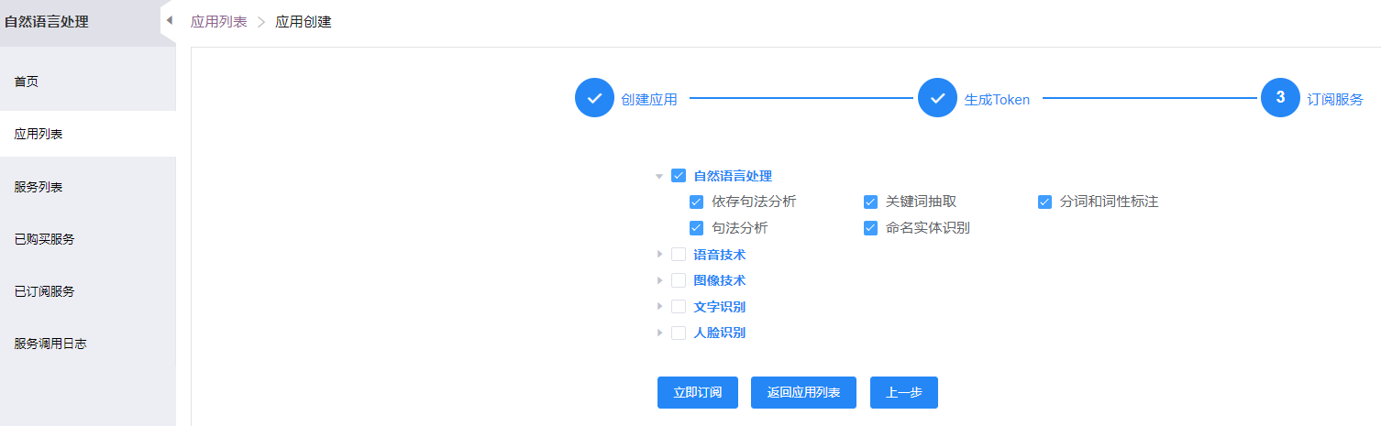Collapse the sidebar with the arrow icon

pos(169,20)
